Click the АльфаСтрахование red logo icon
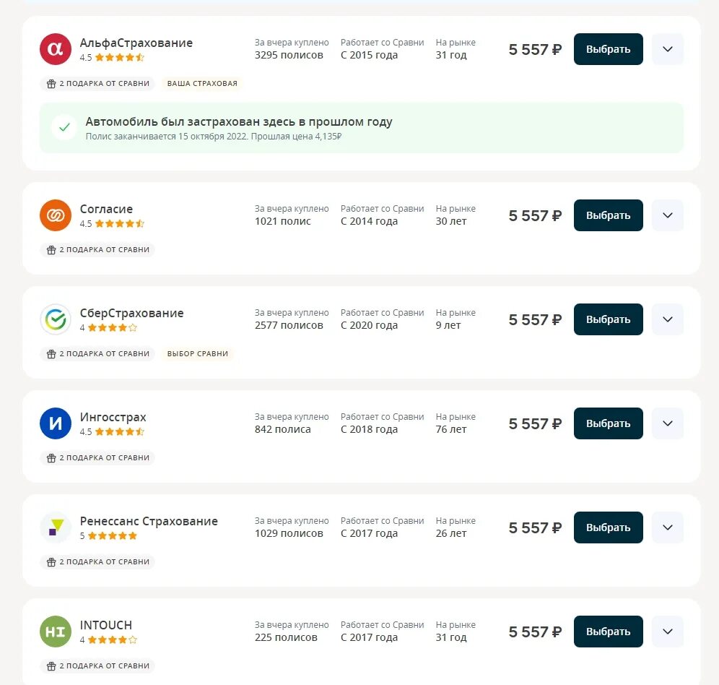The width and height of the screenshot is (719, 685). [x=56, y=49]
